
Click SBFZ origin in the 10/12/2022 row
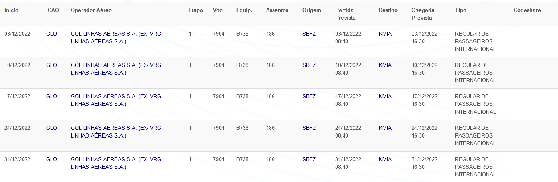click(309, 65)
